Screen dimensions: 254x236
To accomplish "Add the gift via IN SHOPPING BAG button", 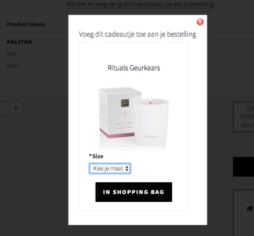I will [134, 192].
